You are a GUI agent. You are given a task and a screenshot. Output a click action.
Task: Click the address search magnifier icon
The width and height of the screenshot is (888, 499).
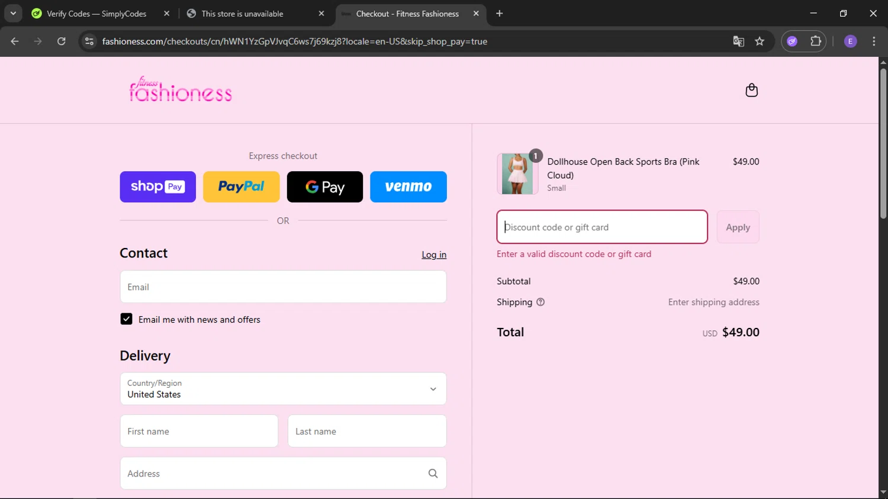pos(433,474)
